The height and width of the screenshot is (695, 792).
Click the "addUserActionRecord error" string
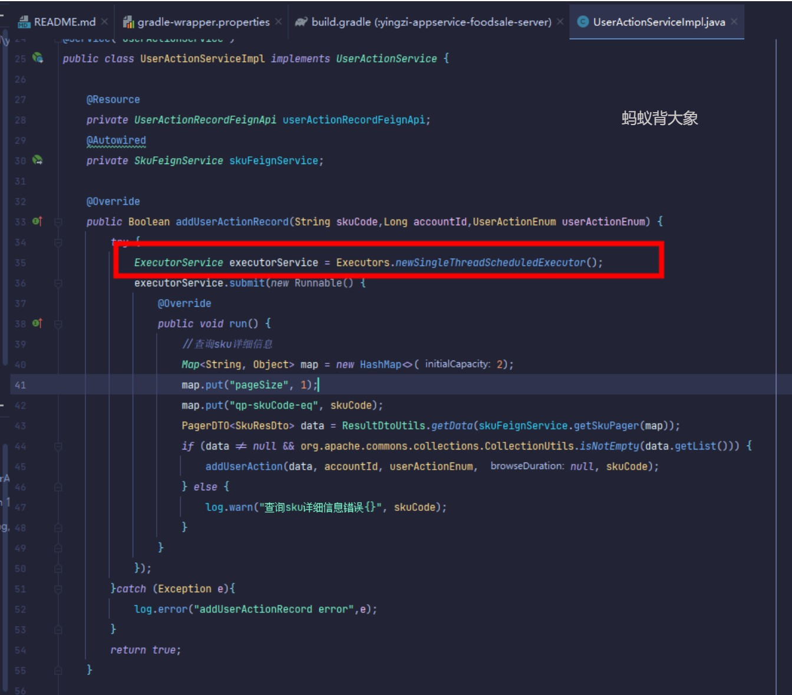[274, 609]
